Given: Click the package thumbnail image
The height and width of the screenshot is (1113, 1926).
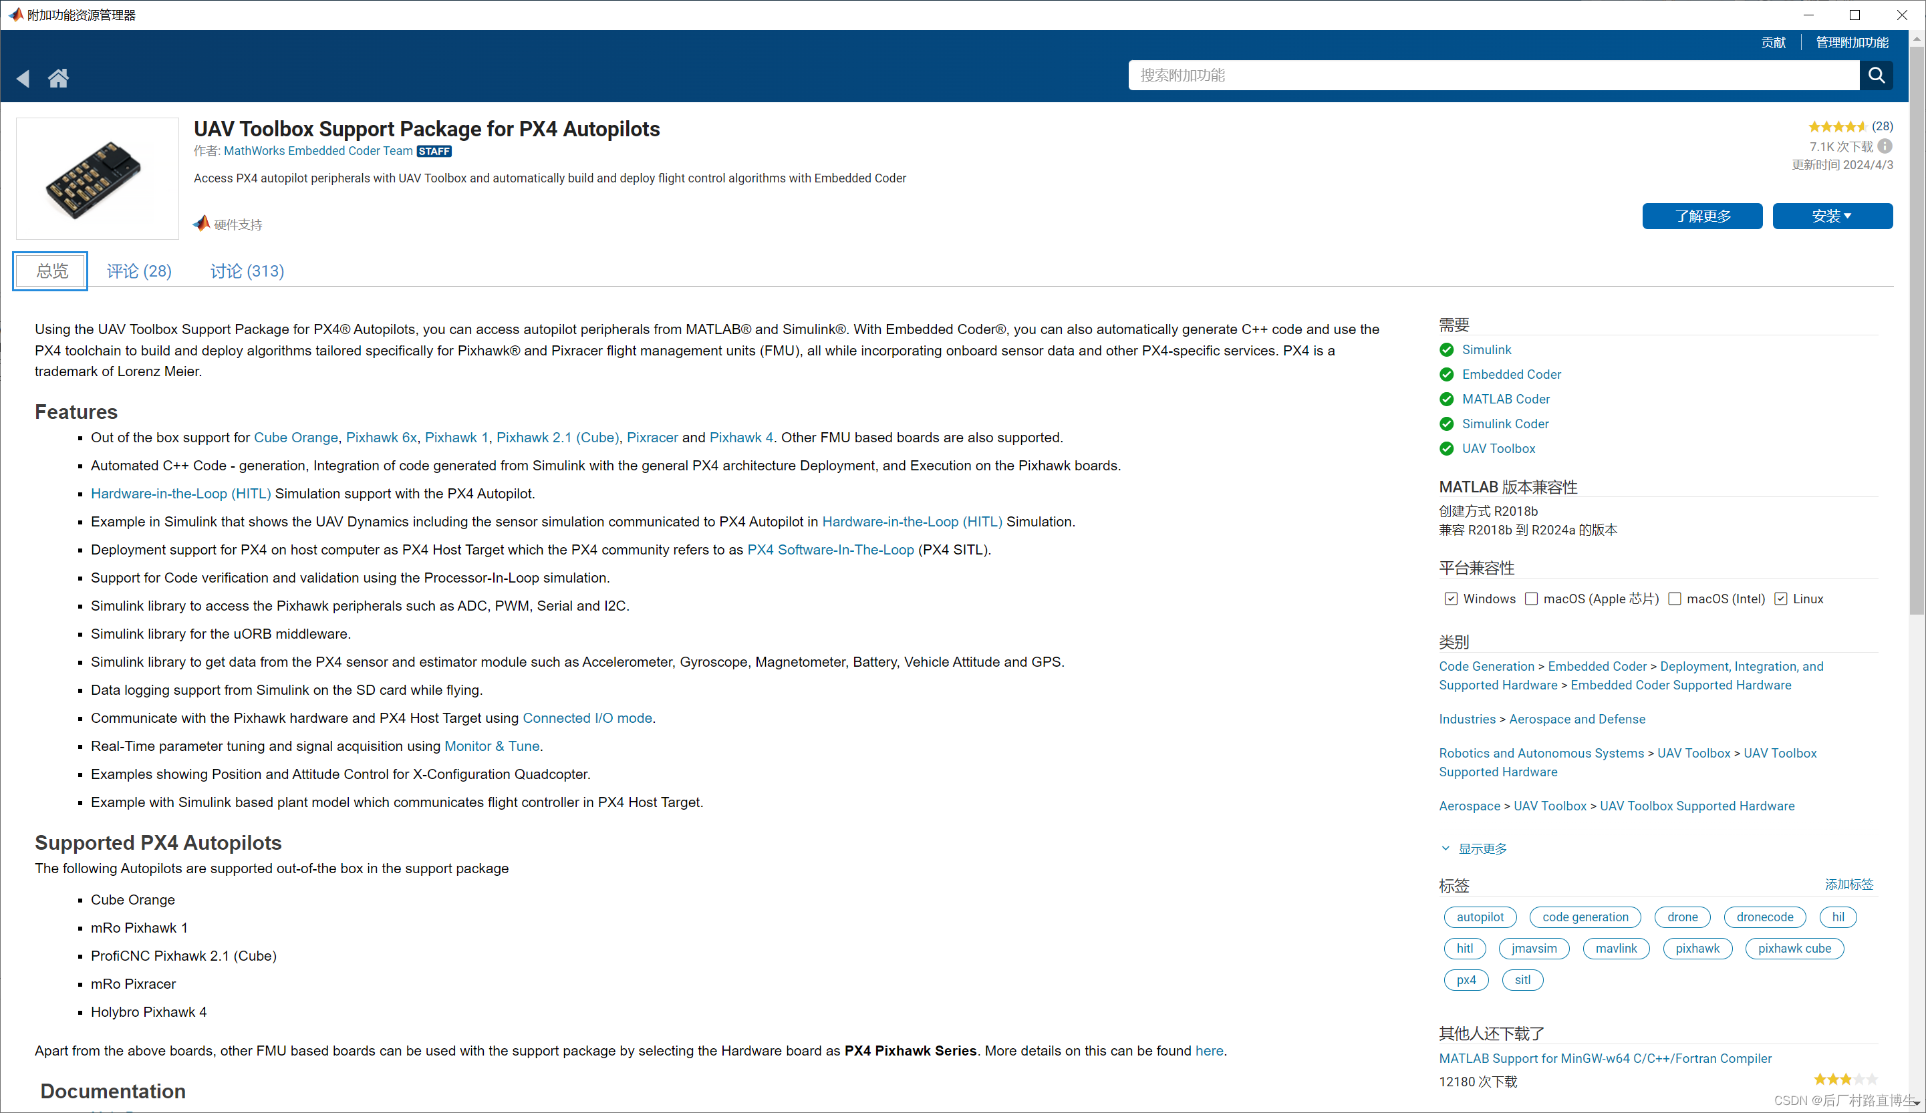Looking at the screenshot, I should pyautogui.click(x=97, y=178).
